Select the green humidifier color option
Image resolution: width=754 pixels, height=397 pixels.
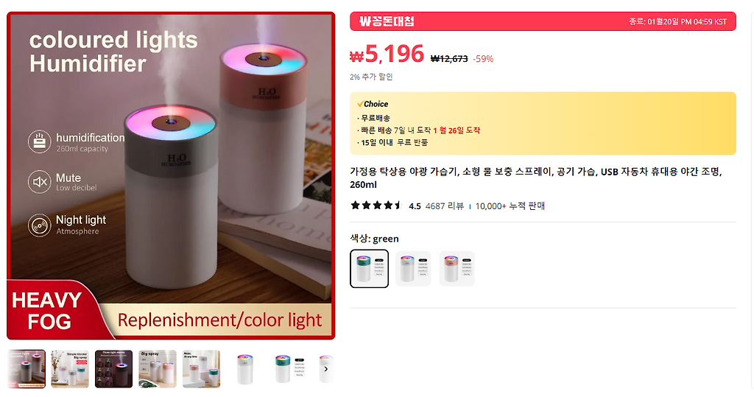pos(370,269)
